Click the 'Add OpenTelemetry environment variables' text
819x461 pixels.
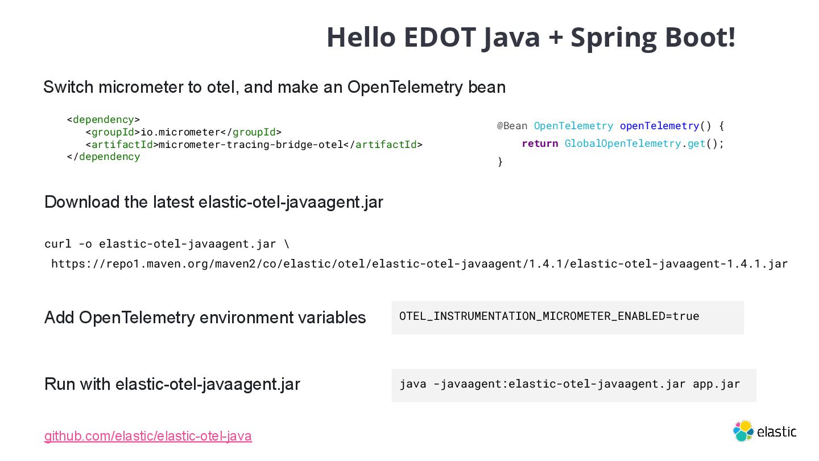(205, 317)
